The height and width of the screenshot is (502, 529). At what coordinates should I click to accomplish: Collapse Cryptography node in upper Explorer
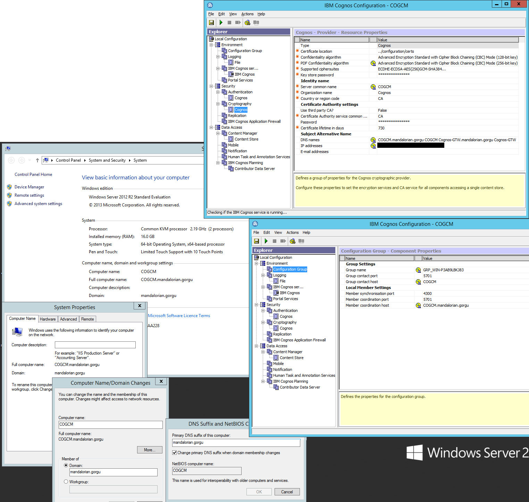point(218,104)
